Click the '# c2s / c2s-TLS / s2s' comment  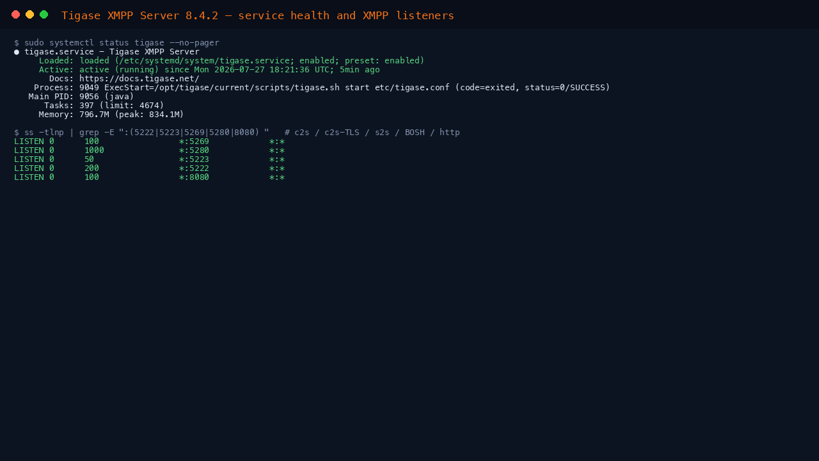point(372,133)
